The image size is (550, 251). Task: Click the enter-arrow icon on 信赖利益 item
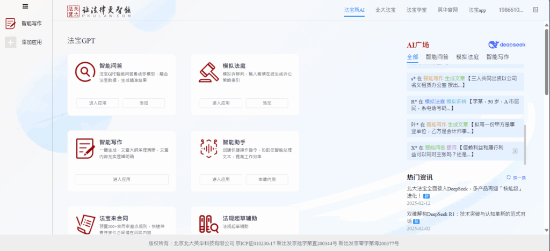515,151
